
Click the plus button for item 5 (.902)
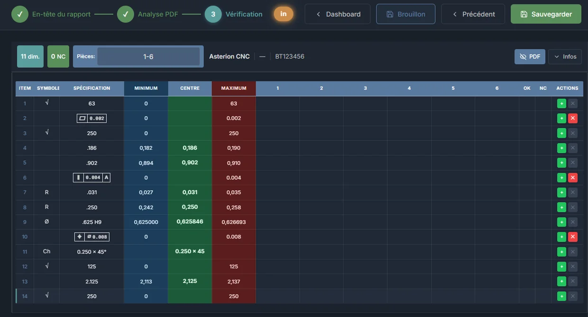561,163
